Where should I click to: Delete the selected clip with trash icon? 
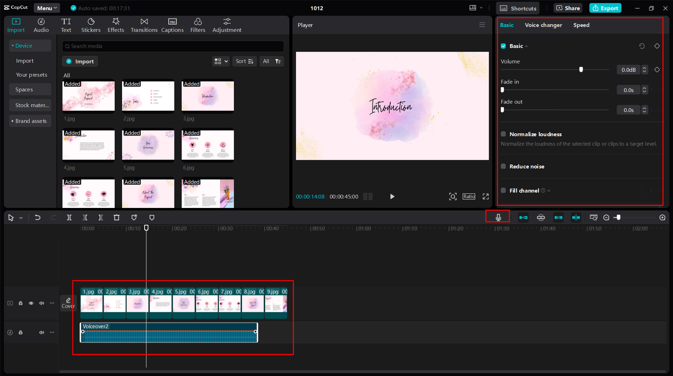117,217
